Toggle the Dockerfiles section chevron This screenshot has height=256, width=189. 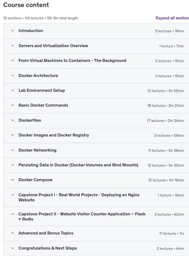point(13,120)
